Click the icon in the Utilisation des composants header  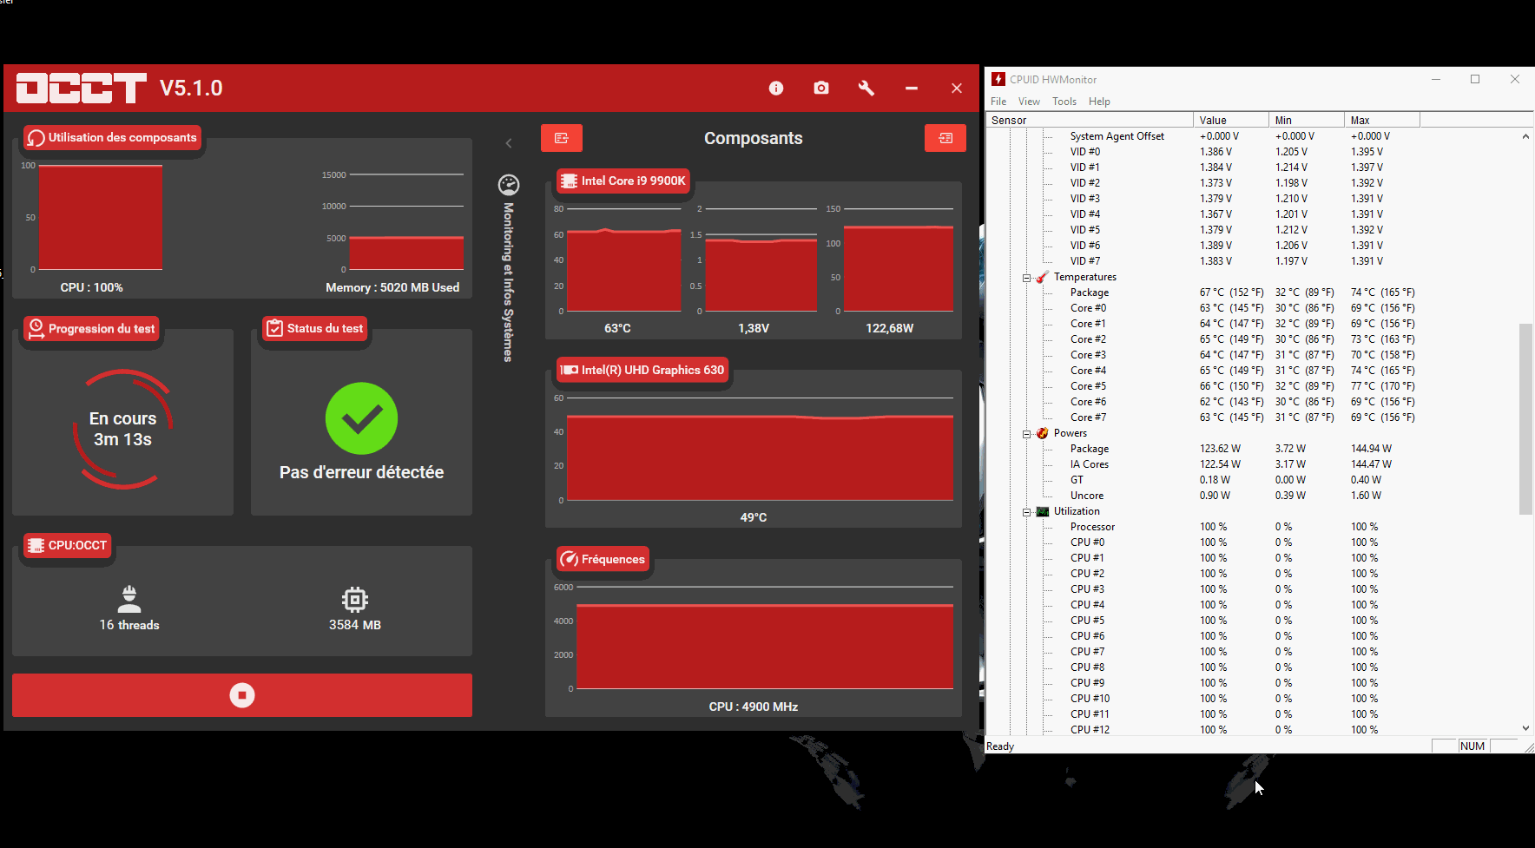[x=36, y=138]
